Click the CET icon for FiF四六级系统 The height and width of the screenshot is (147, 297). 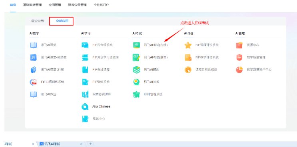coord(85,45)
